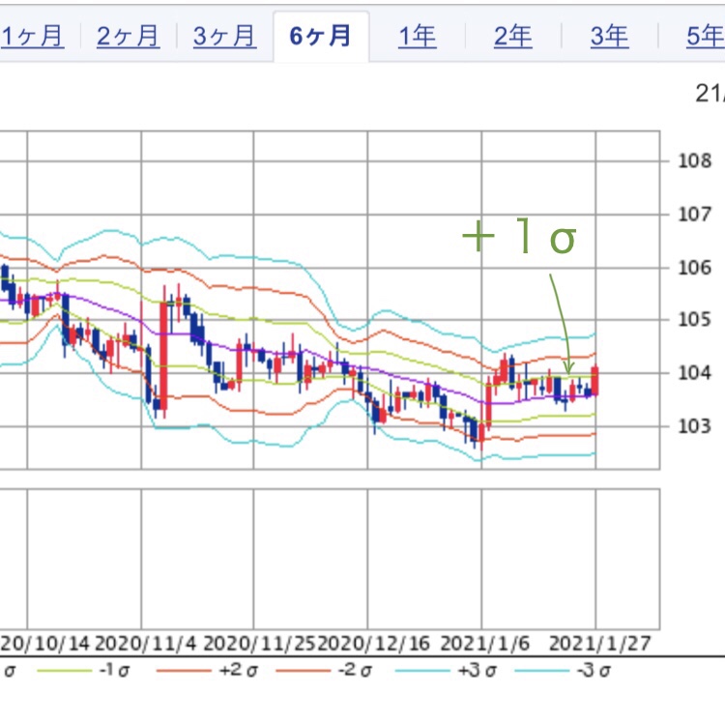Open the 5年 period tab

pos(705,37)
